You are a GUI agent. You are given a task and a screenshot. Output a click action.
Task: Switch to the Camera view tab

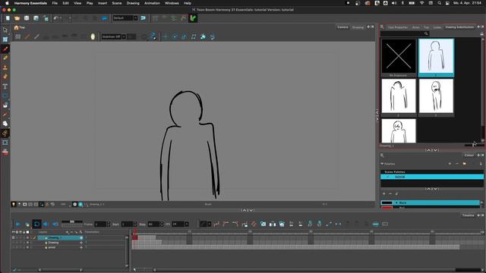pos(342,27)
